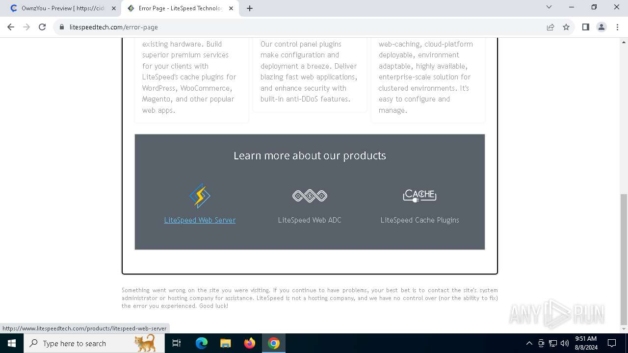Open a new browser tab
This screenshot has width=628, height=353.
coord(250,8)
